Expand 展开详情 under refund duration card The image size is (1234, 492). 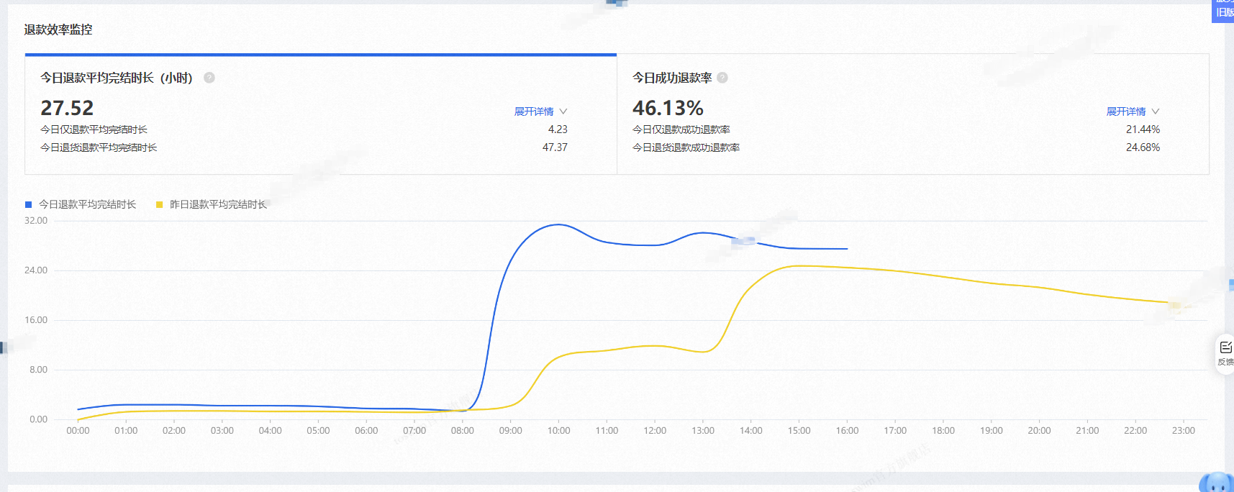point(534,111)
